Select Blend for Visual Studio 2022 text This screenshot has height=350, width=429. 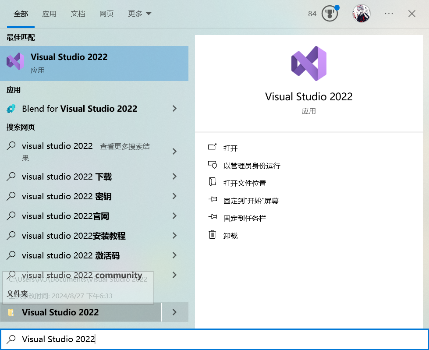click(x=79, y=109)
